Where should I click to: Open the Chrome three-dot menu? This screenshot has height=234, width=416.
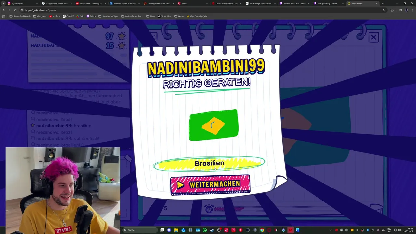[412, 10]
